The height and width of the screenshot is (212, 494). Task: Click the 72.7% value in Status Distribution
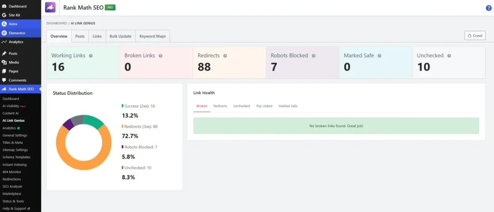tap(130, 136)
